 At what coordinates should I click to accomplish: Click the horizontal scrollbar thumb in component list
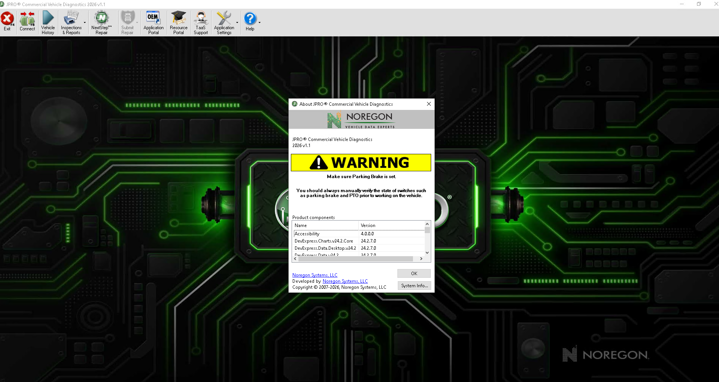click(356, 259)
